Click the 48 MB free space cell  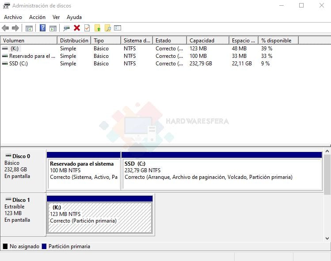[239, 49]
